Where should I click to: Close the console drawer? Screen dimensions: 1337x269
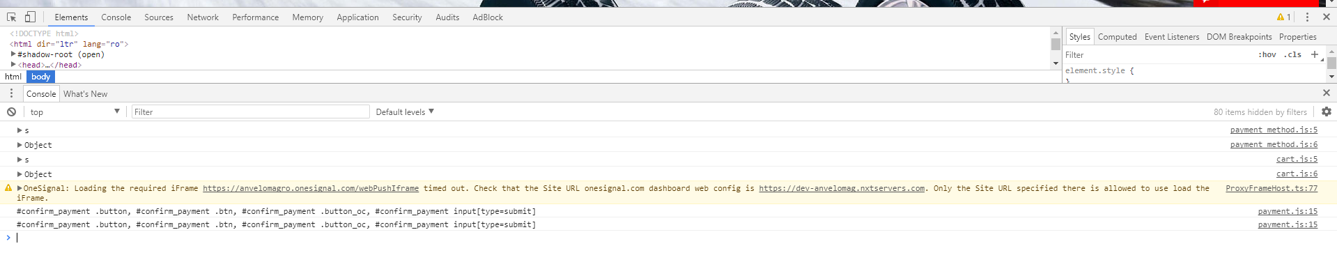(x=1326, y=93)
